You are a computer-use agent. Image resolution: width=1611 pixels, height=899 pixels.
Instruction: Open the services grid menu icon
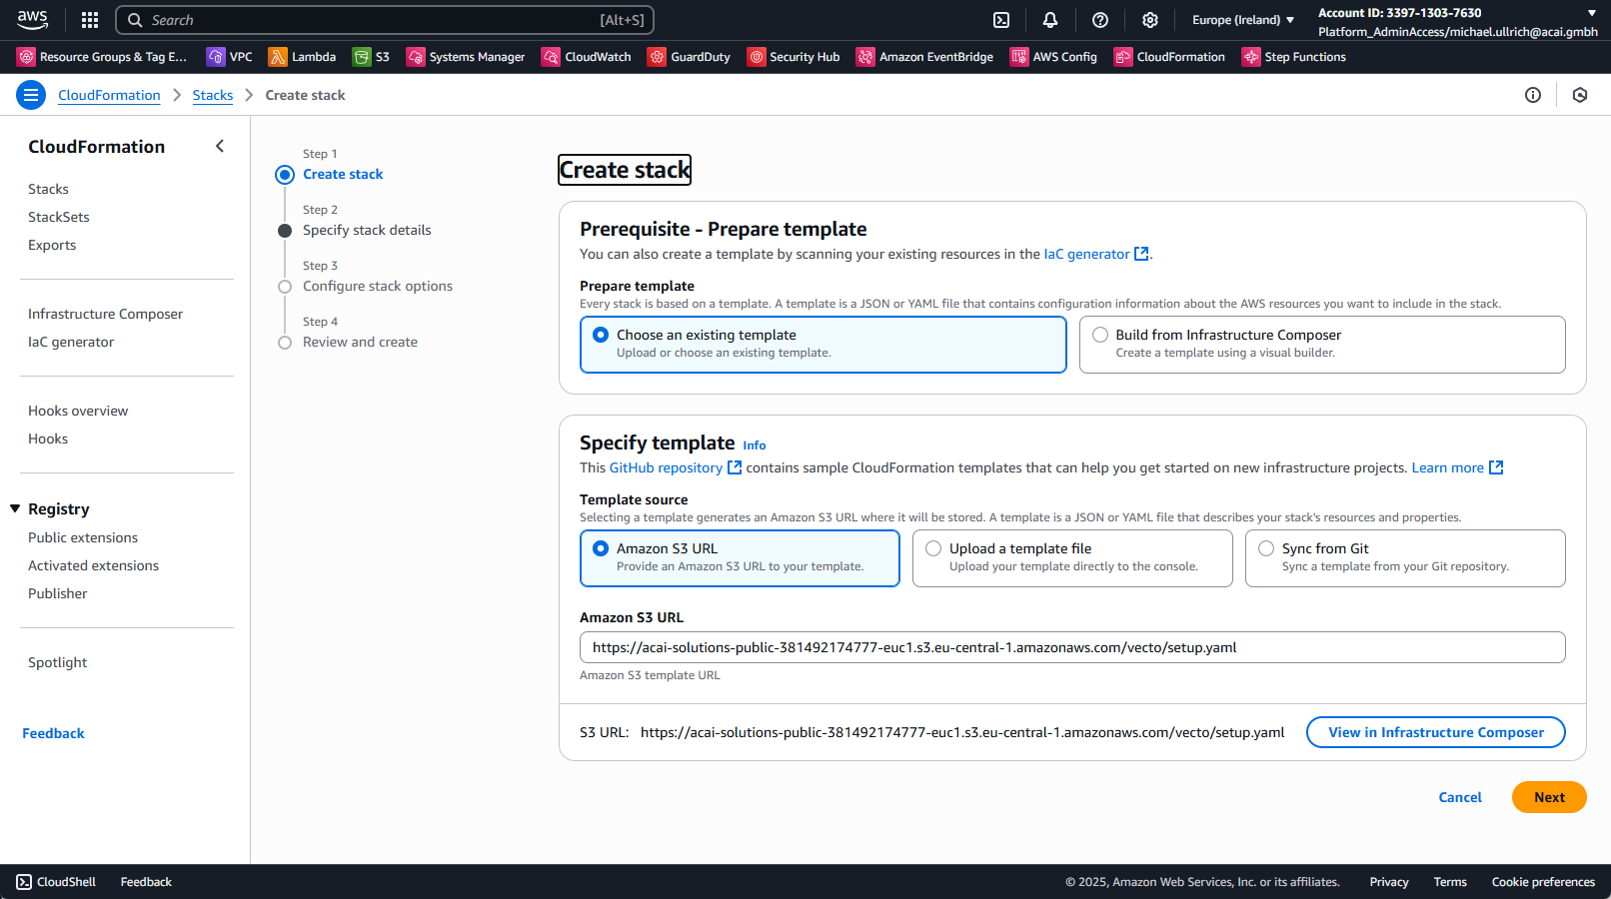tap(90, 20)
